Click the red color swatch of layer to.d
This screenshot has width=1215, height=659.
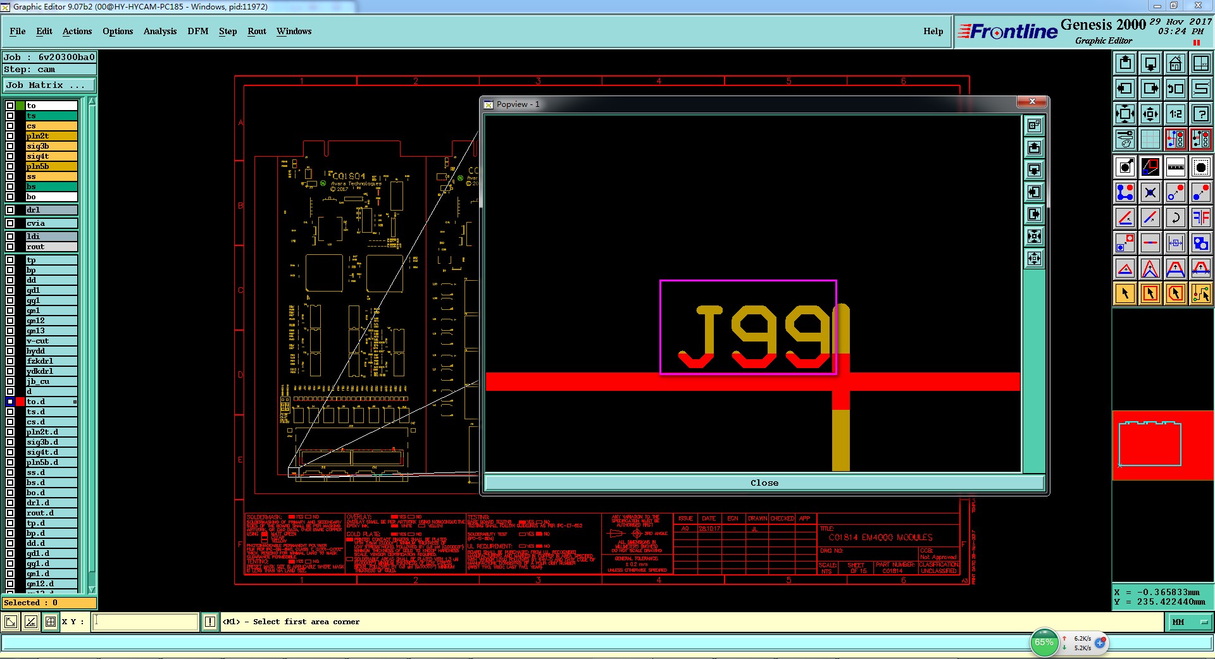[20, 402]
